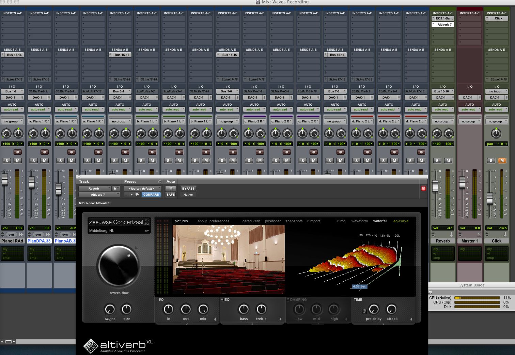Click the output window icon on Piano1RAd
Screen dimensions: 515x355
(21, 235)
